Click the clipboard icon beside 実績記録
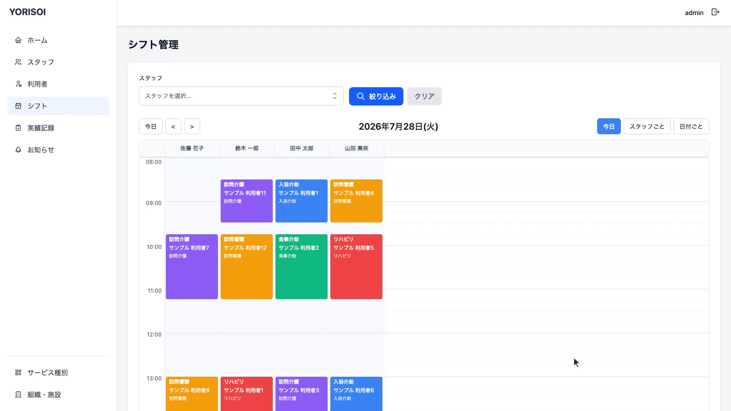The width and height of the screenshot is (731, 411). (x=18, y=128)
